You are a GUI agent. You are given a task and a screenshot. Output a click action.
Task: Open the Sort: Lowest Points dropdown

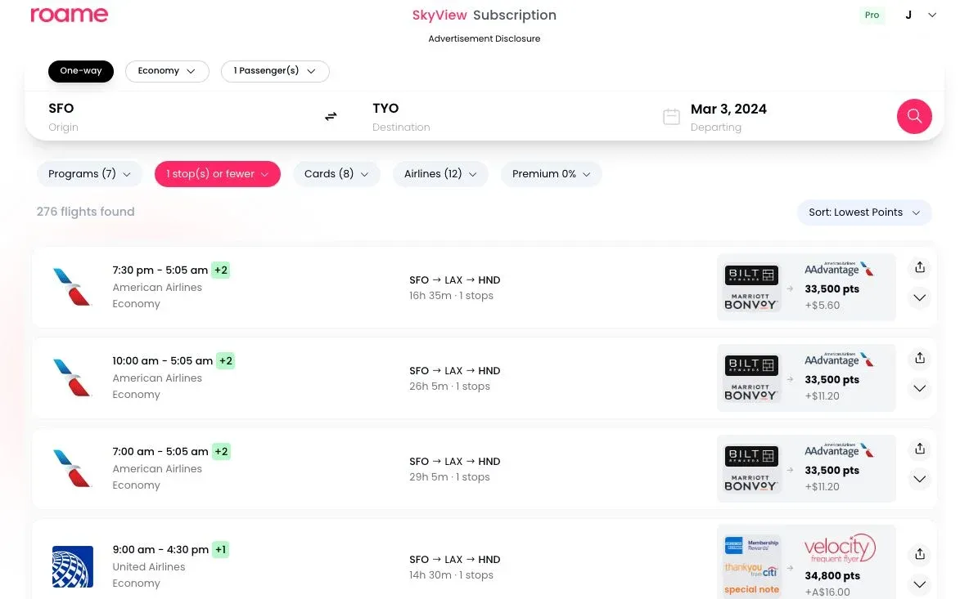[864, 212]
